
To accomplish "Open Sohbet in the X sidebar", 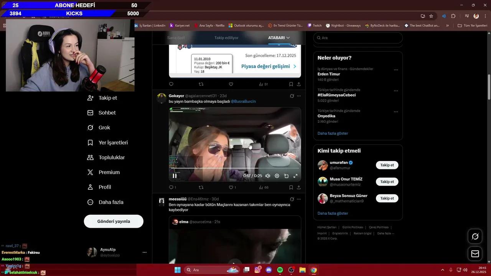I will point(102,113).
